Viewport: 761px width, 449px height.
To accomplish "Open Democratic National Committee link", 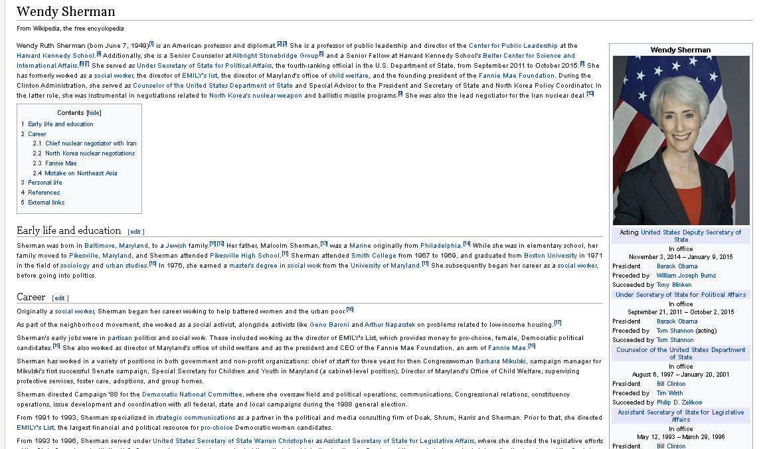I will [x=192, y=395].
